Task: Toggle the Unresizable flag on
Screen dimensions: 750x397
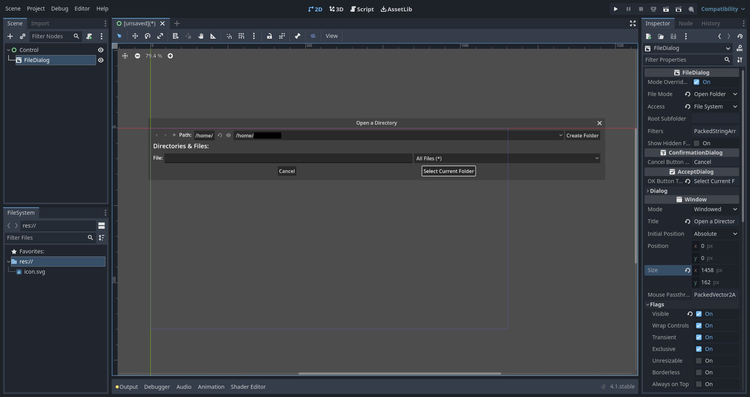Action: tap(699, 361)
